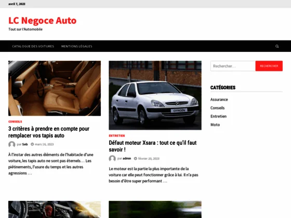Click the date février 20, 2023

(149, 158)
